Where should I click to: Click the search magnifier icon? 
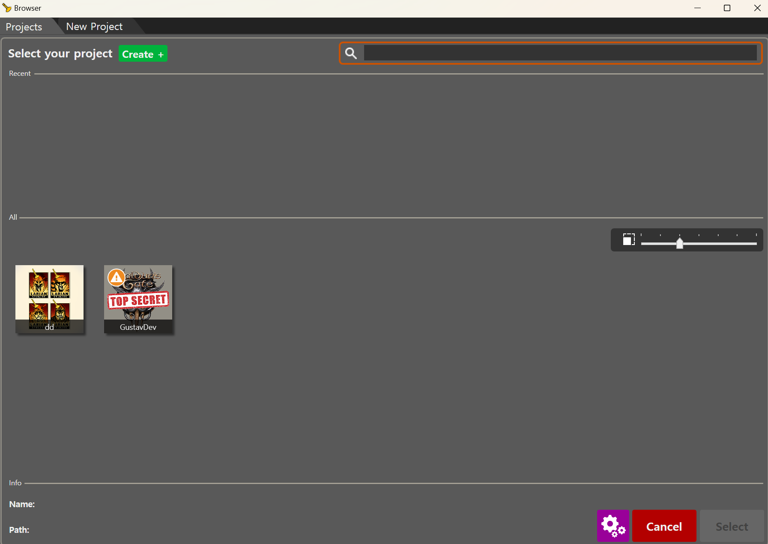point(351,53)
